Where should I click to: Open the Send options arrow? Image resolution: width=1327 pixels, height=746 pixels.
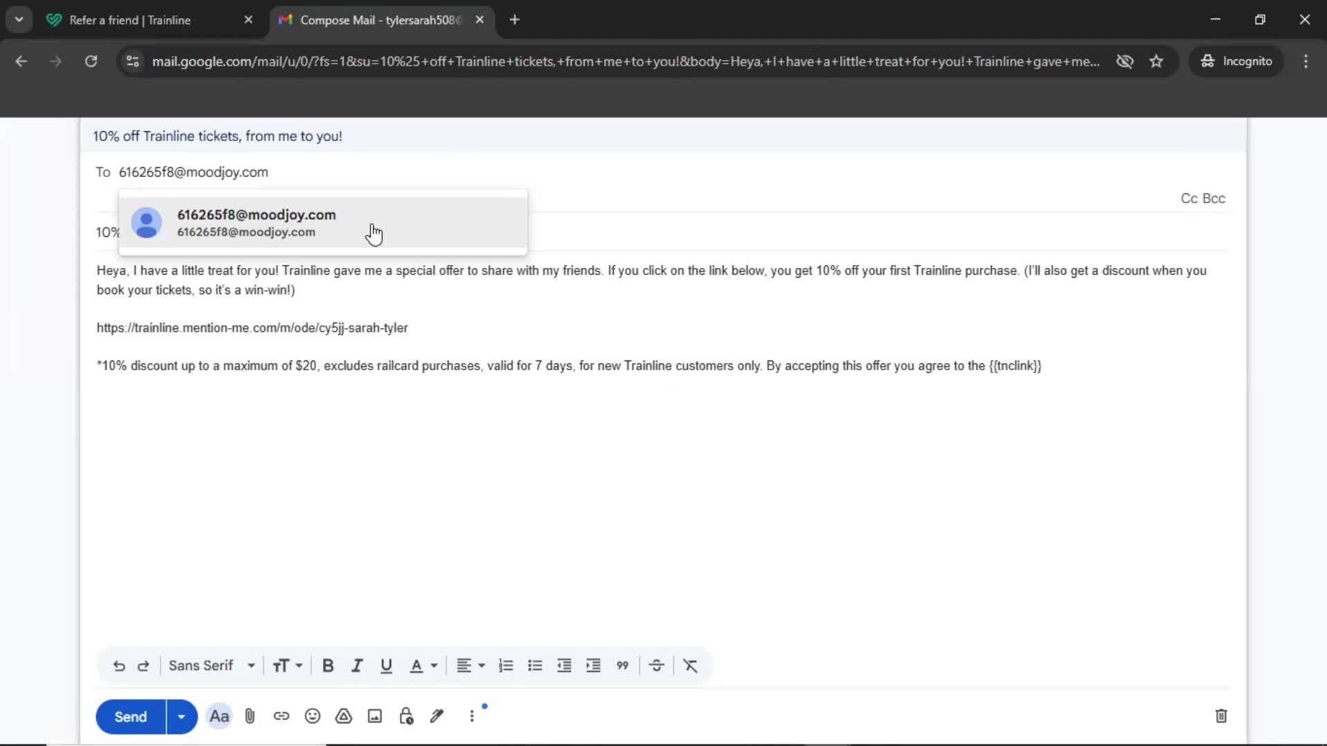tap(181, 716)
